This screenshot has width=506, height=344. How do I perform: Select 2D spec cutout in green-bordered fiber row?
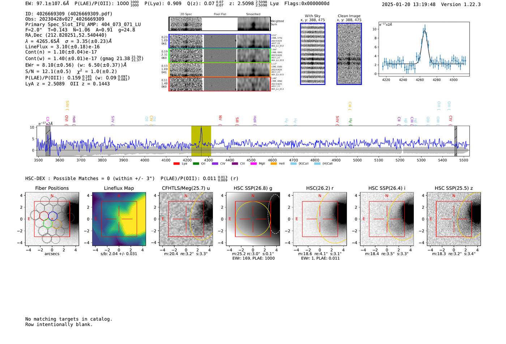click(186, 56)
